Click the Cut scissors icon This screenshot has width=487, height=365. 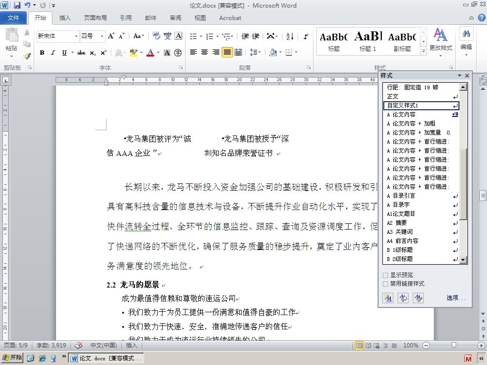pos(27,32)
